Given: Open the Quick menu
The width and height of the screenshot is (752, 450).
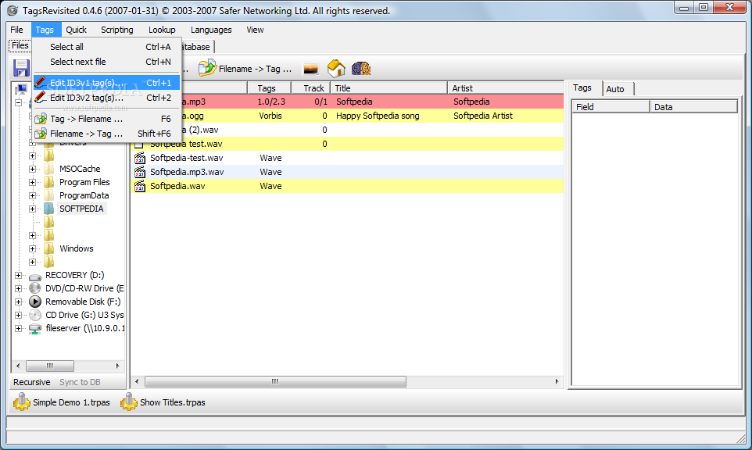Looking at the screenshot, I should pyautogui.click(x=77, y=30).
